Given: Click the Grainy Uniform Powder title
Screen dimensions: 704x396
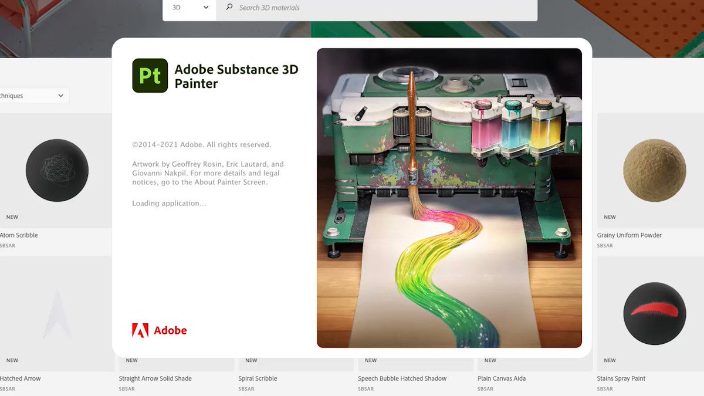Looking at the screenshot, I should point(629,235).
